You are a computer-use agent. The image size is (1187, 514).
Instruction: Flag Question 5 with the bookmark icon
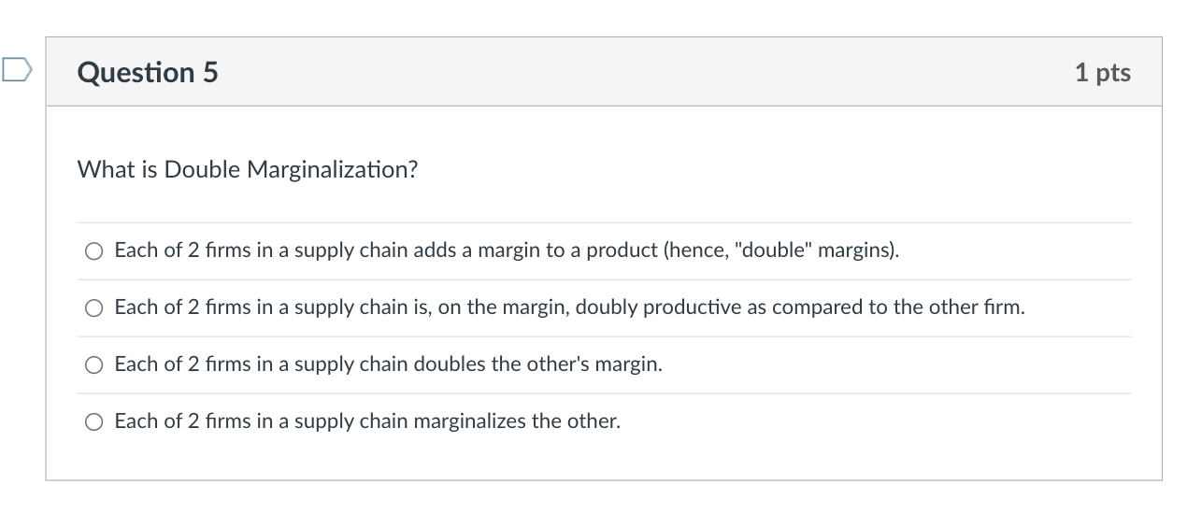(17, 71)
